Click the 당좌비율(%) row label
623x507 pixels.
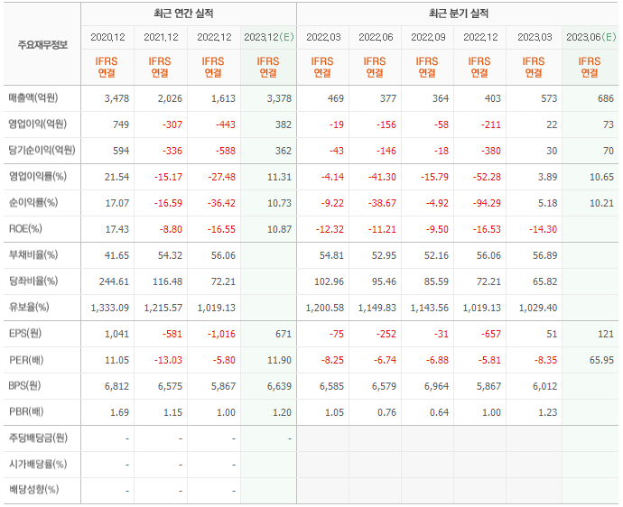33,281
